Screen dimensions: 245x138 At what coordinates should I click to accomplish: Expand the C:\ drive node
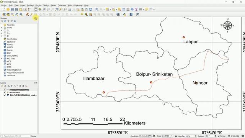[2, 31]
